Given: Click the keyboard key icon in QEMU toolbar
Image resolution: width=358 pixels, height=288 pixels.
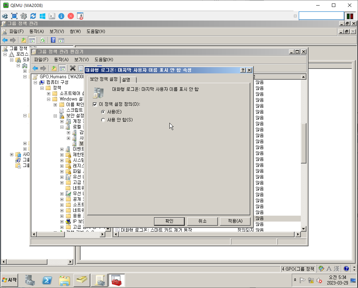Looking at the screenshot, I should coord(52,16).
